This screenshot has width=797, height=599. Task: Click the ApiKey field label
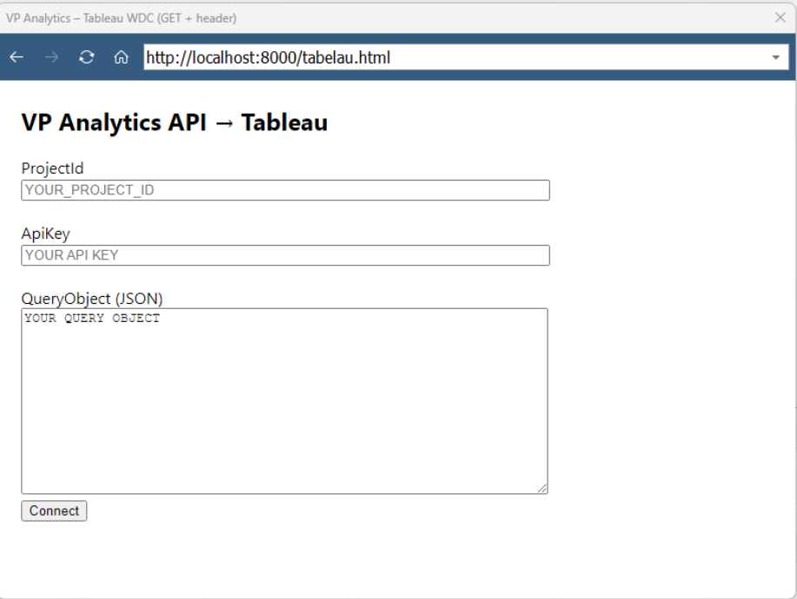pyautogui.click(x=44, y=235)
